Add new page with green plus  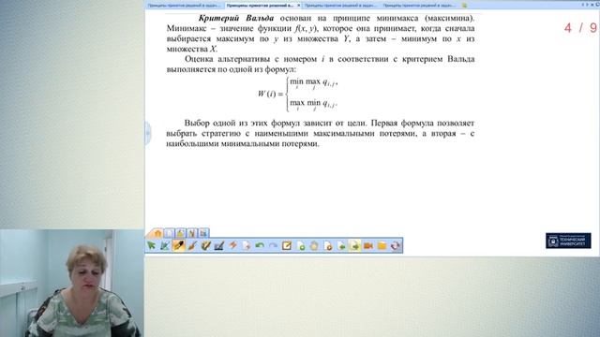301,245
